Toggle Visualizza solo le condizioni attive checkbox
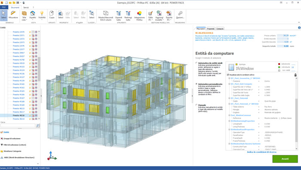301x170 pixels. pos(228,75)
